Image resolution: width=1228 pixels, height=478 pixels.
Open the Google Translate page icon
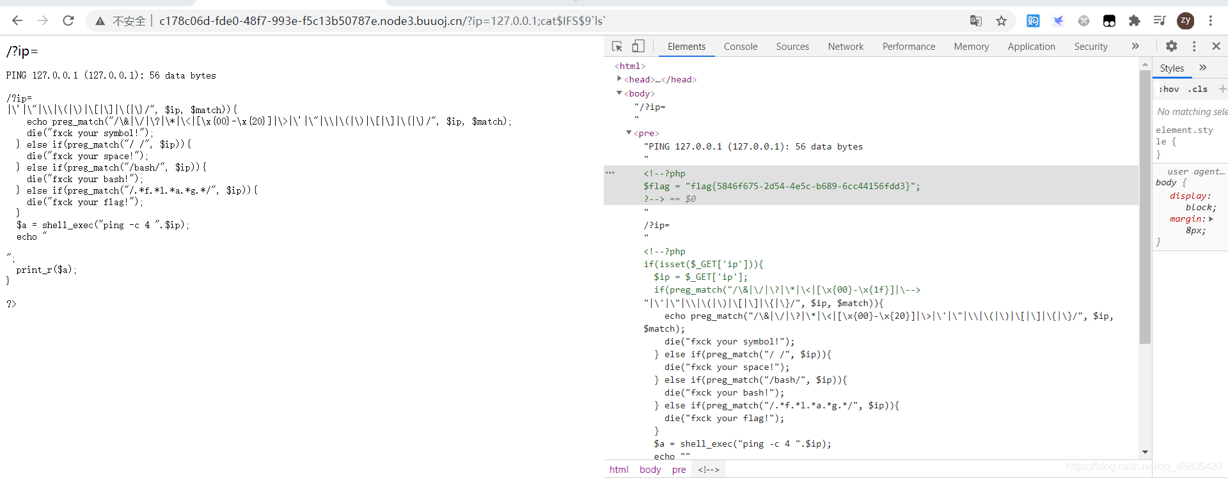point(976,21)
